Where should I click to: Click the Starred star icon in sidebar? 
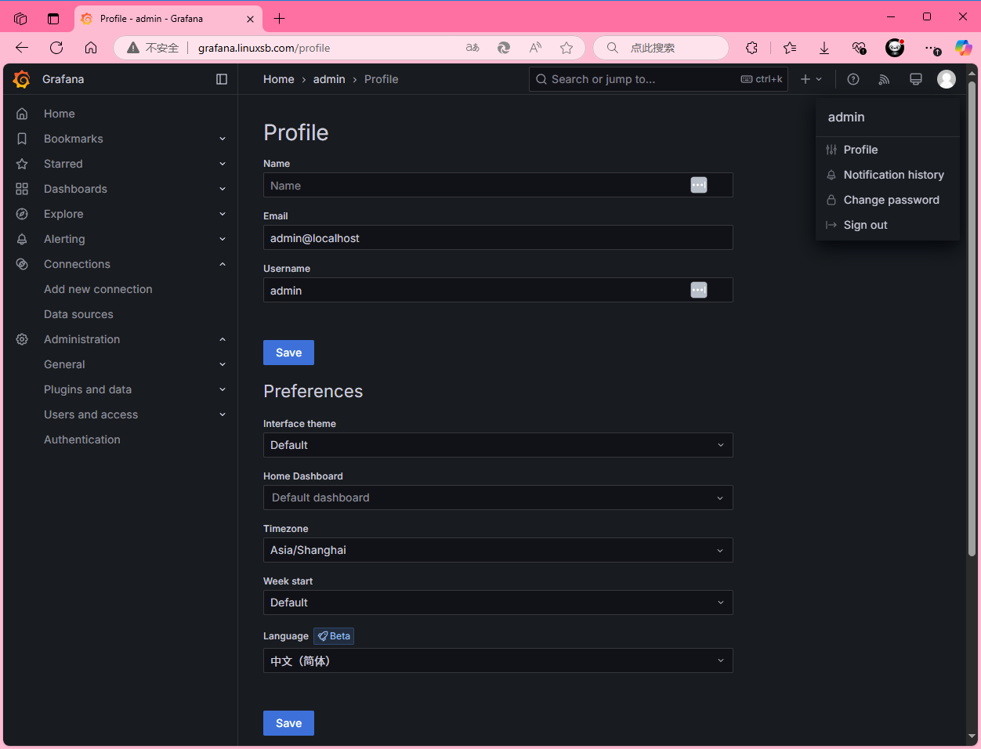22,164
